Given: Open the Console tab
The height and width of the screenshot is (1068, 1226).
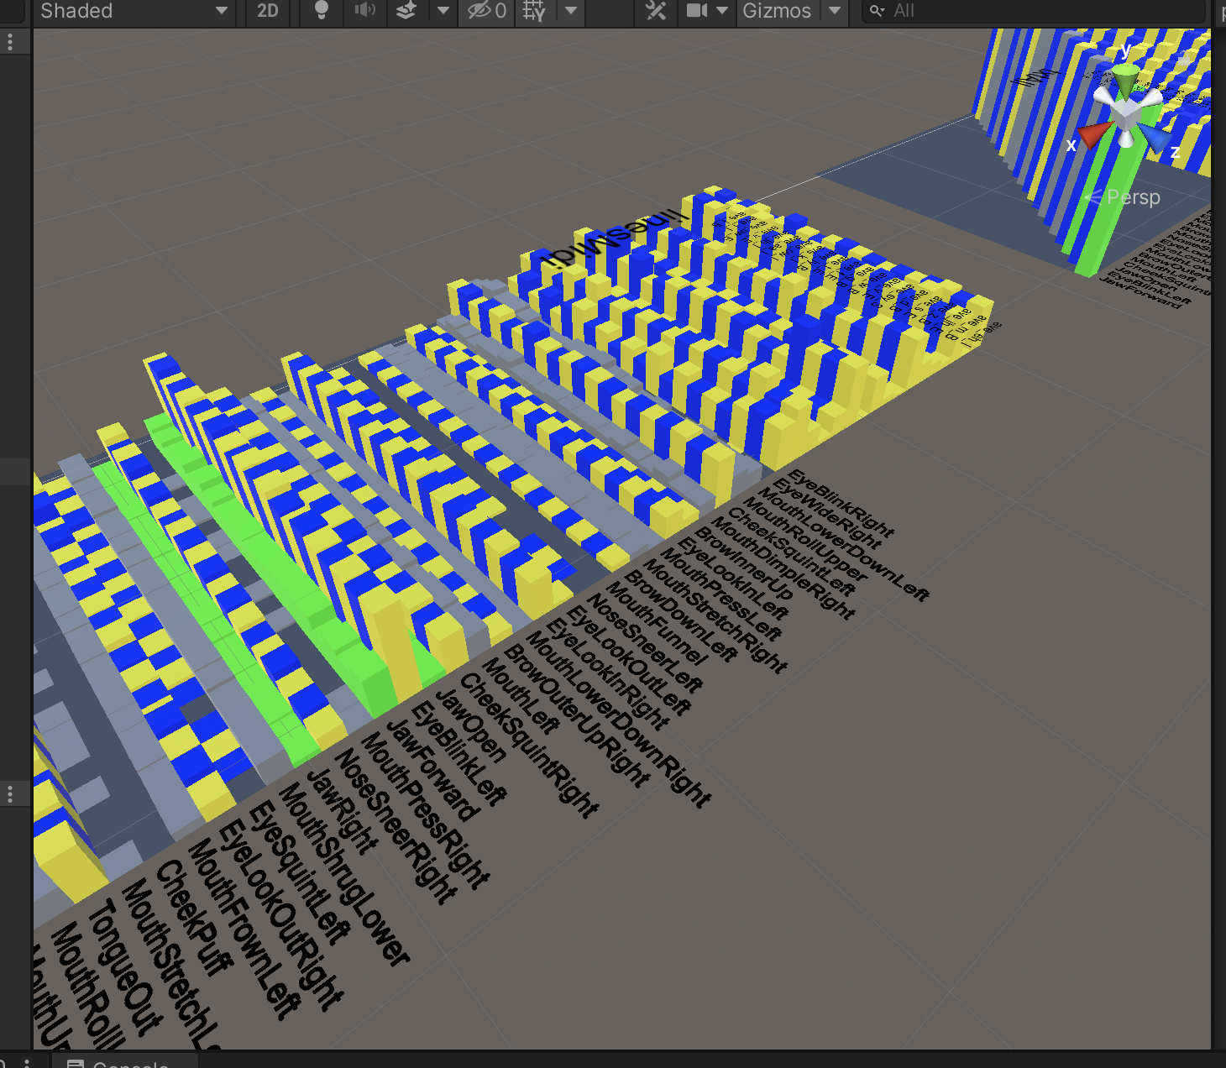Looking at the screenshot, I should coord(130,1063).
